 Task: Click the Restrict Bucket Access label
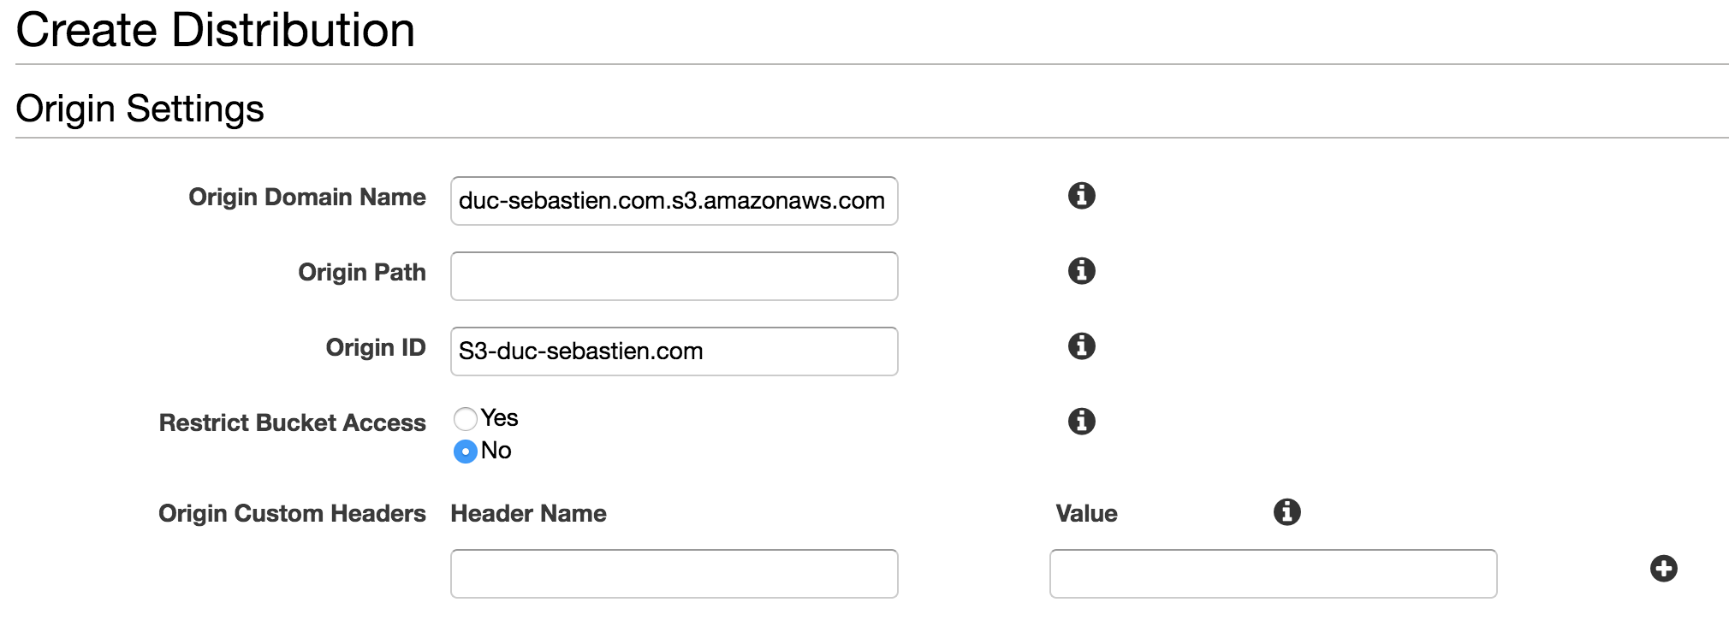292,423
